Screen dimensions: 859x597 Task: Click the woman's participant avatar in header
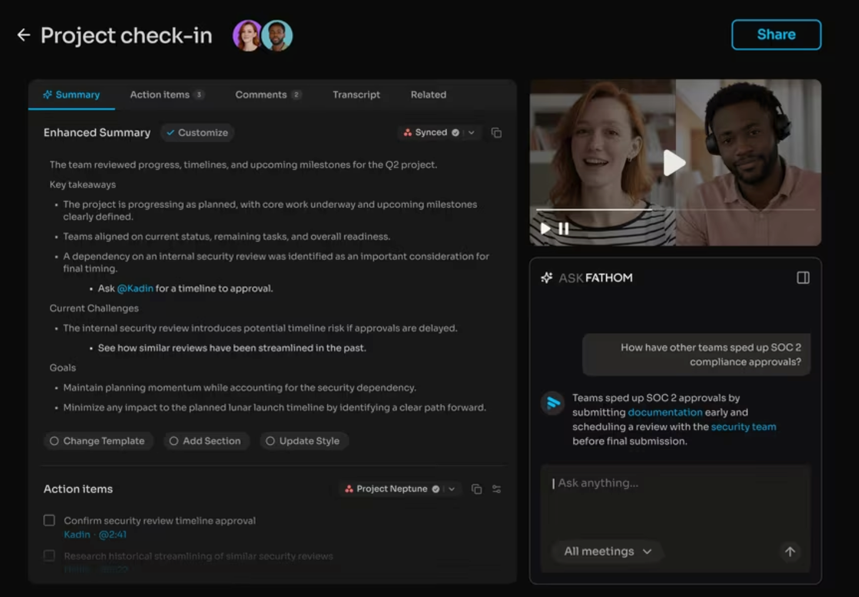click(247, 36)
